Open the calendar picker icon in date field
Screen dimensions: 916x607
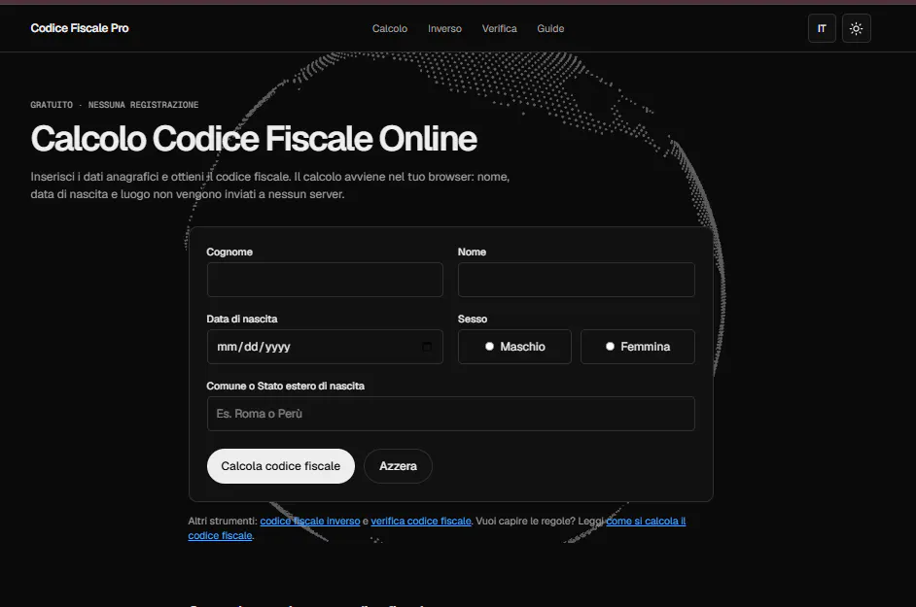427,347
